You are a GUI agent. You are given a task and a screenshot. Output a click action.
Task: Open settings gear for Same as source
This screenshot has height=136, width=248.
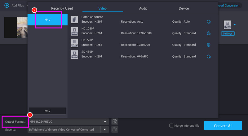[209, 22]
